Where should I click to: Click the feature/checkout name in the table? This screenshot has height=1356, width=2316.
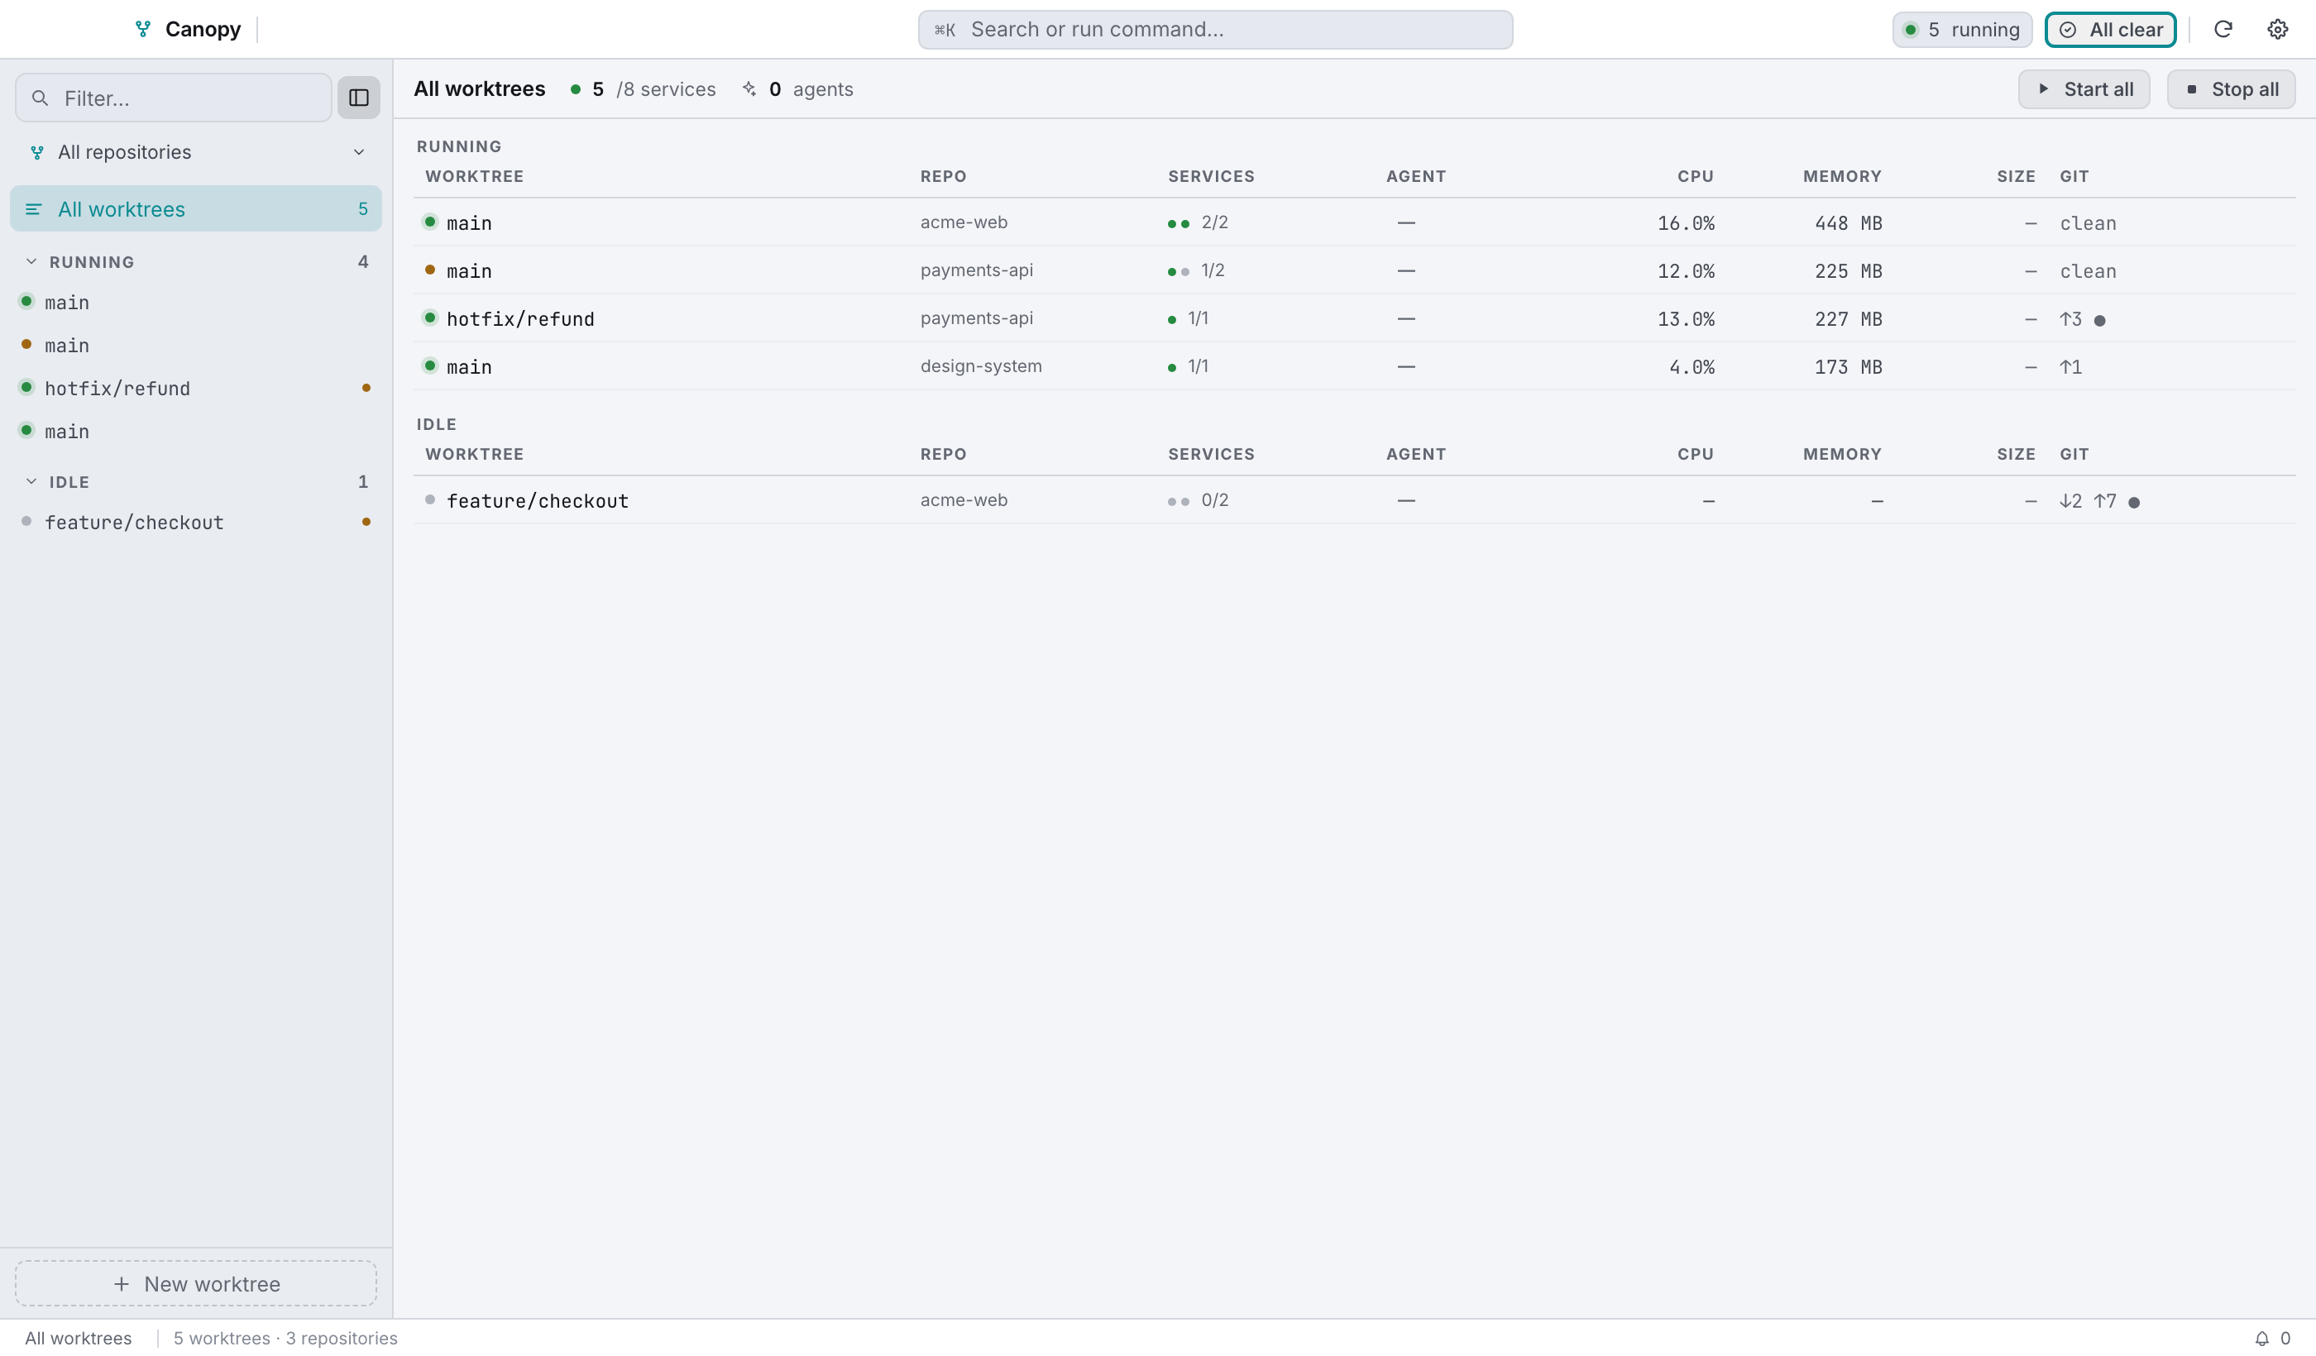[538, 501]
